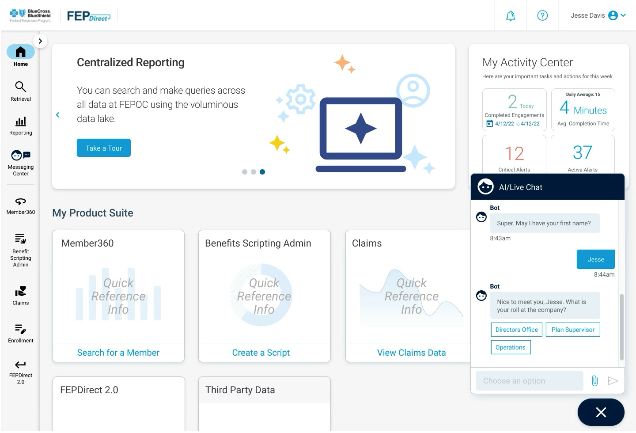Image resolution: width=636 pixels, height=433 pixels.
Task: Select the first carousel dot
Action: tap(245, 172)
